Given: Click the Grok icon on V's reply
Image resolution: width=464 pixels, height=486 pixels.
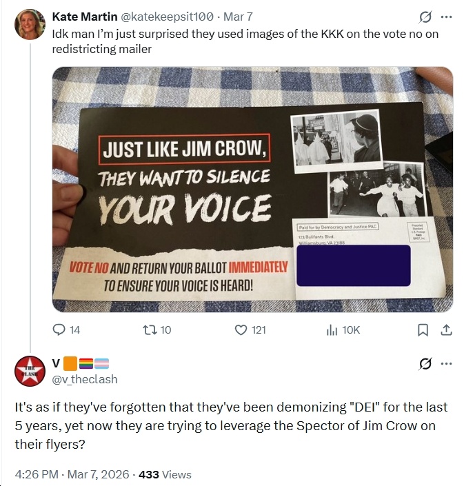Looking at the screenshot, I should (425, 363).
